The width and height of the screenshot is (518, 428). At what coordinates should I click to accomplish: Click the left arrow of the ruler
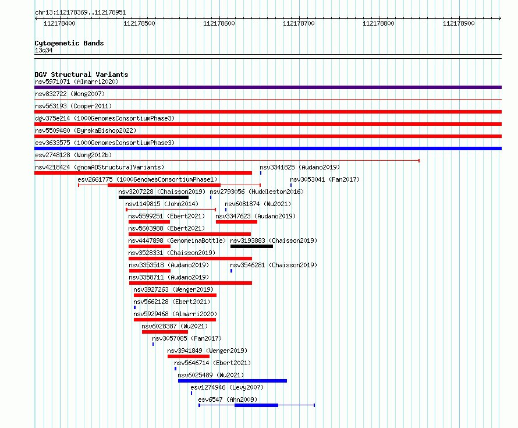pyautogui.click(x=36, y=18)
